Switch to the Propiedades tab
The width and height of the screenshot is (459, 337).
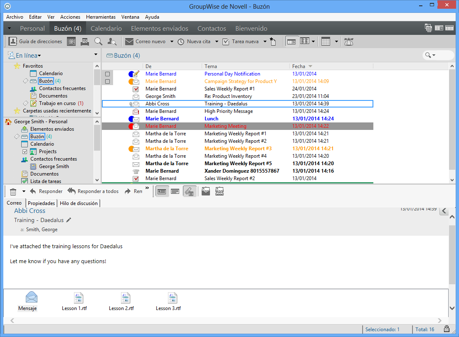coord(41,203)
